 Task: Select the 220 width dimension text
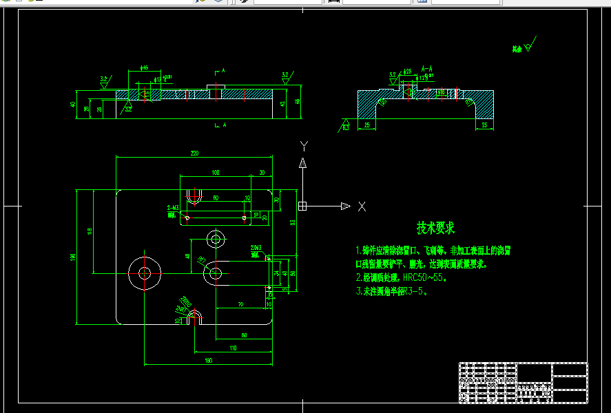194,153
